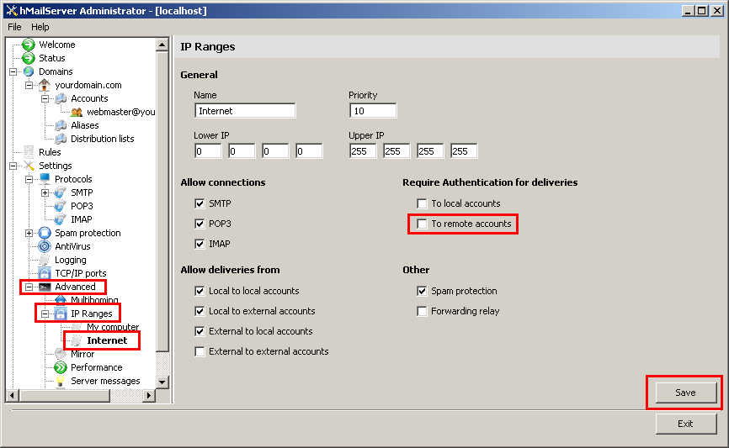Viewport: 729px width, 448px height.
Task: Collapse the Protocols tree node
Action: coord(29,179)
